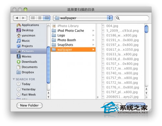The height and width of the screenshot is (126, 162).
Task: Switch to icon view
Action: click(x=33, y=18)
